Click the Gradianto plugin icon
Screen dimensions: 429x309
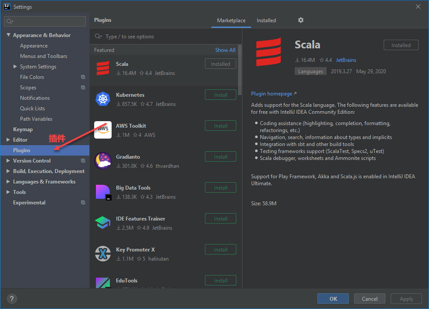point(103,161)
